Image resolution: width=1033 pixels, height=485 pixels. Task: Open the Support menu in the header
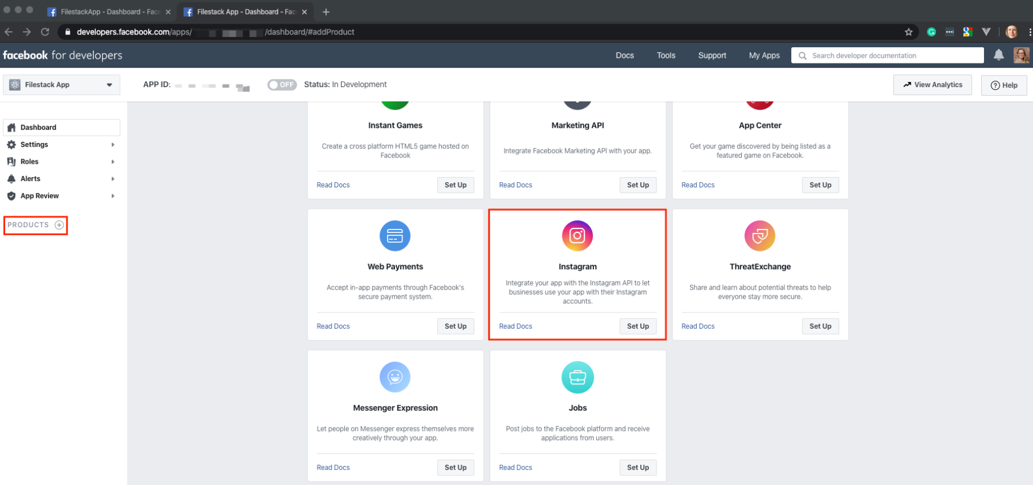712,55
